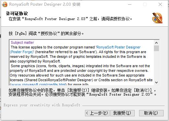The image size is (169, 121).
Task: Go back with 上一步(P) button
Action: pyautogui.click(x=97, y=113)
